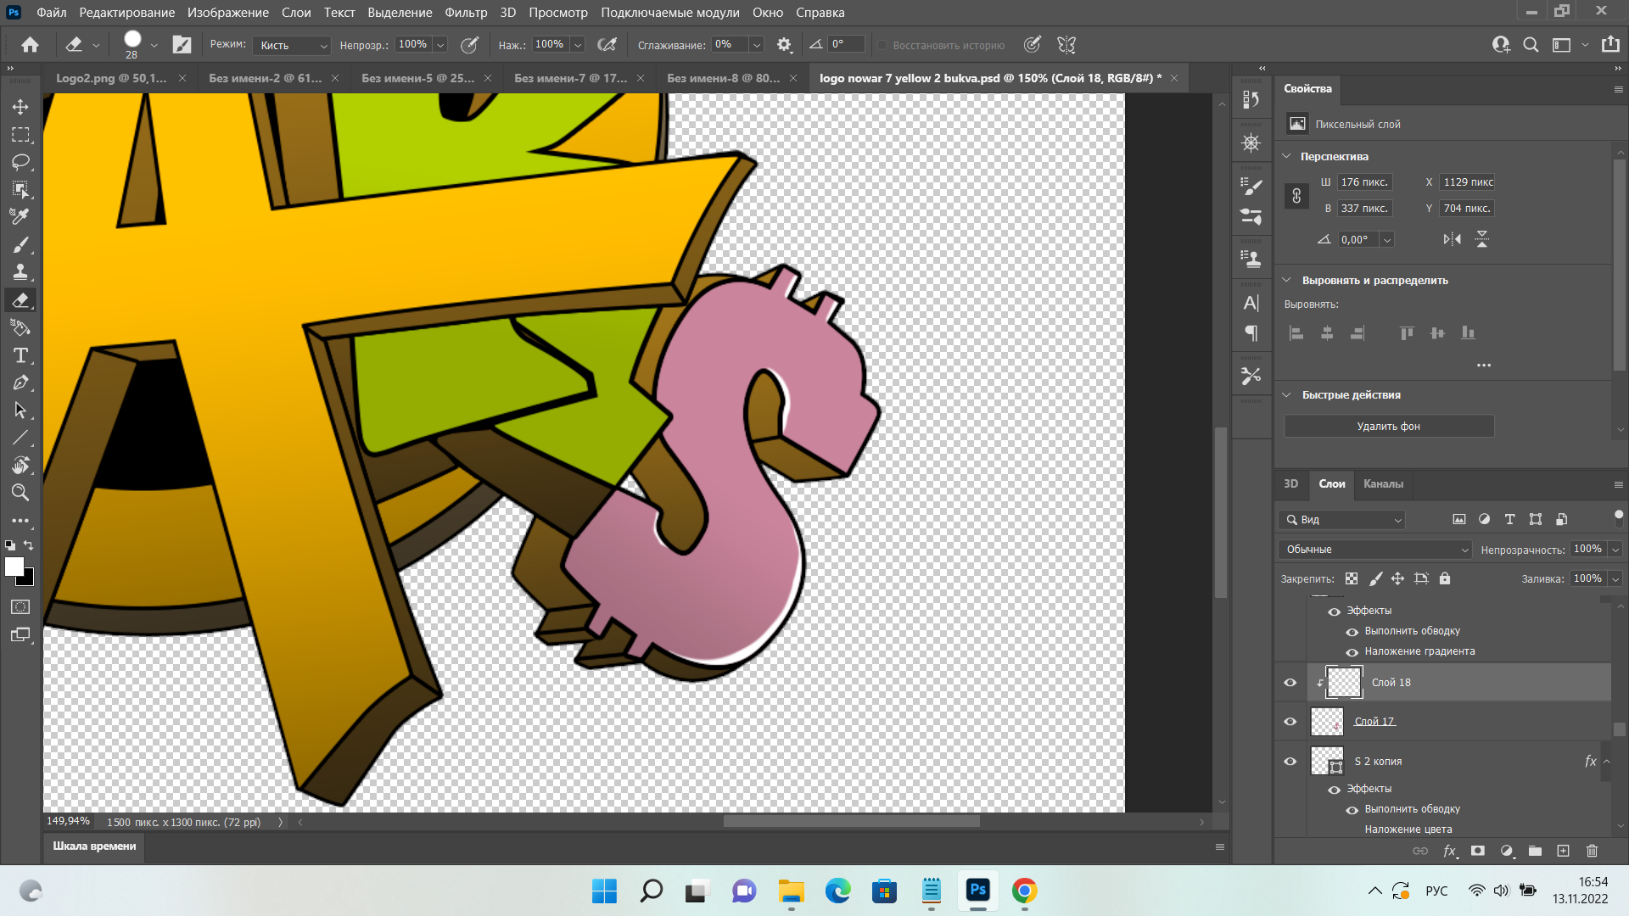Select the Brush tool
The height and width of the screenshot is (916, 1629).
(20, 244)
